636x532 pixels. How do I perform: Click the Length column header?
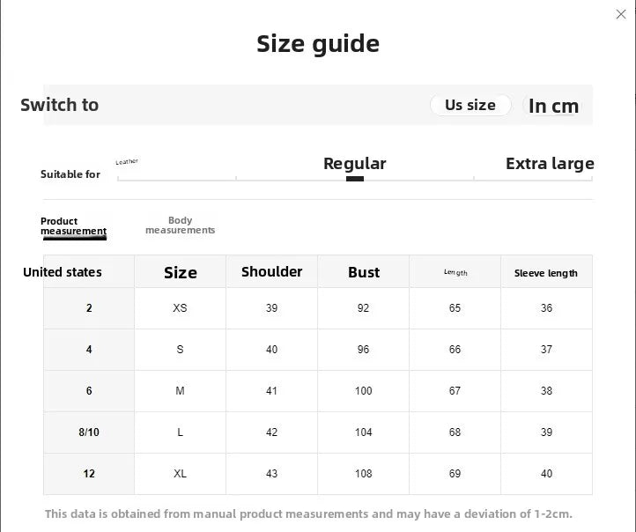tap(455, 271)
